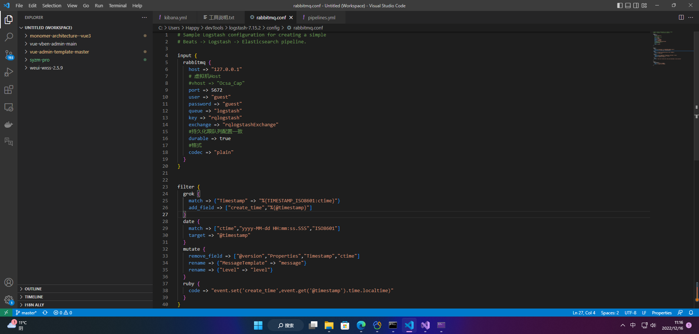This screenshot has width=699, height=334.
Task: Open the Explorer view in activity bar
Action: tap(9, 20)
